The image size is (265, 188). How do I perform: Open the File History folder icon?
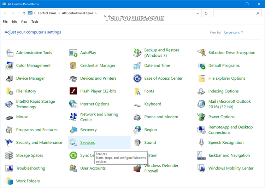point(10,91)
